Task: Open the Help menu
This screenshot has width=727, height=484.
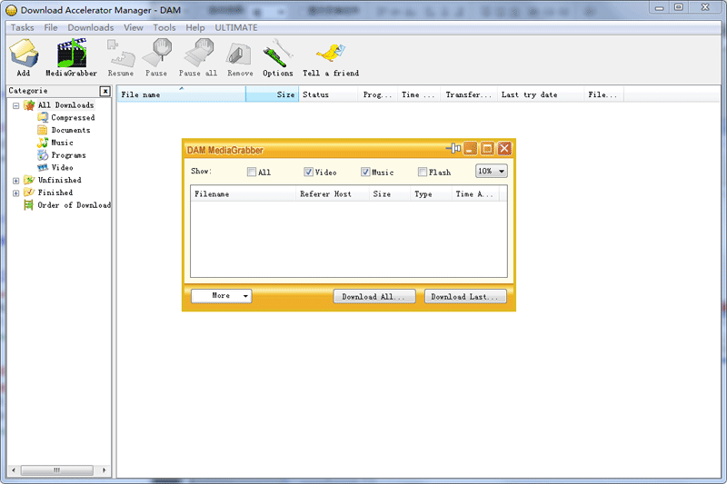Action: [x=195, y=28]
